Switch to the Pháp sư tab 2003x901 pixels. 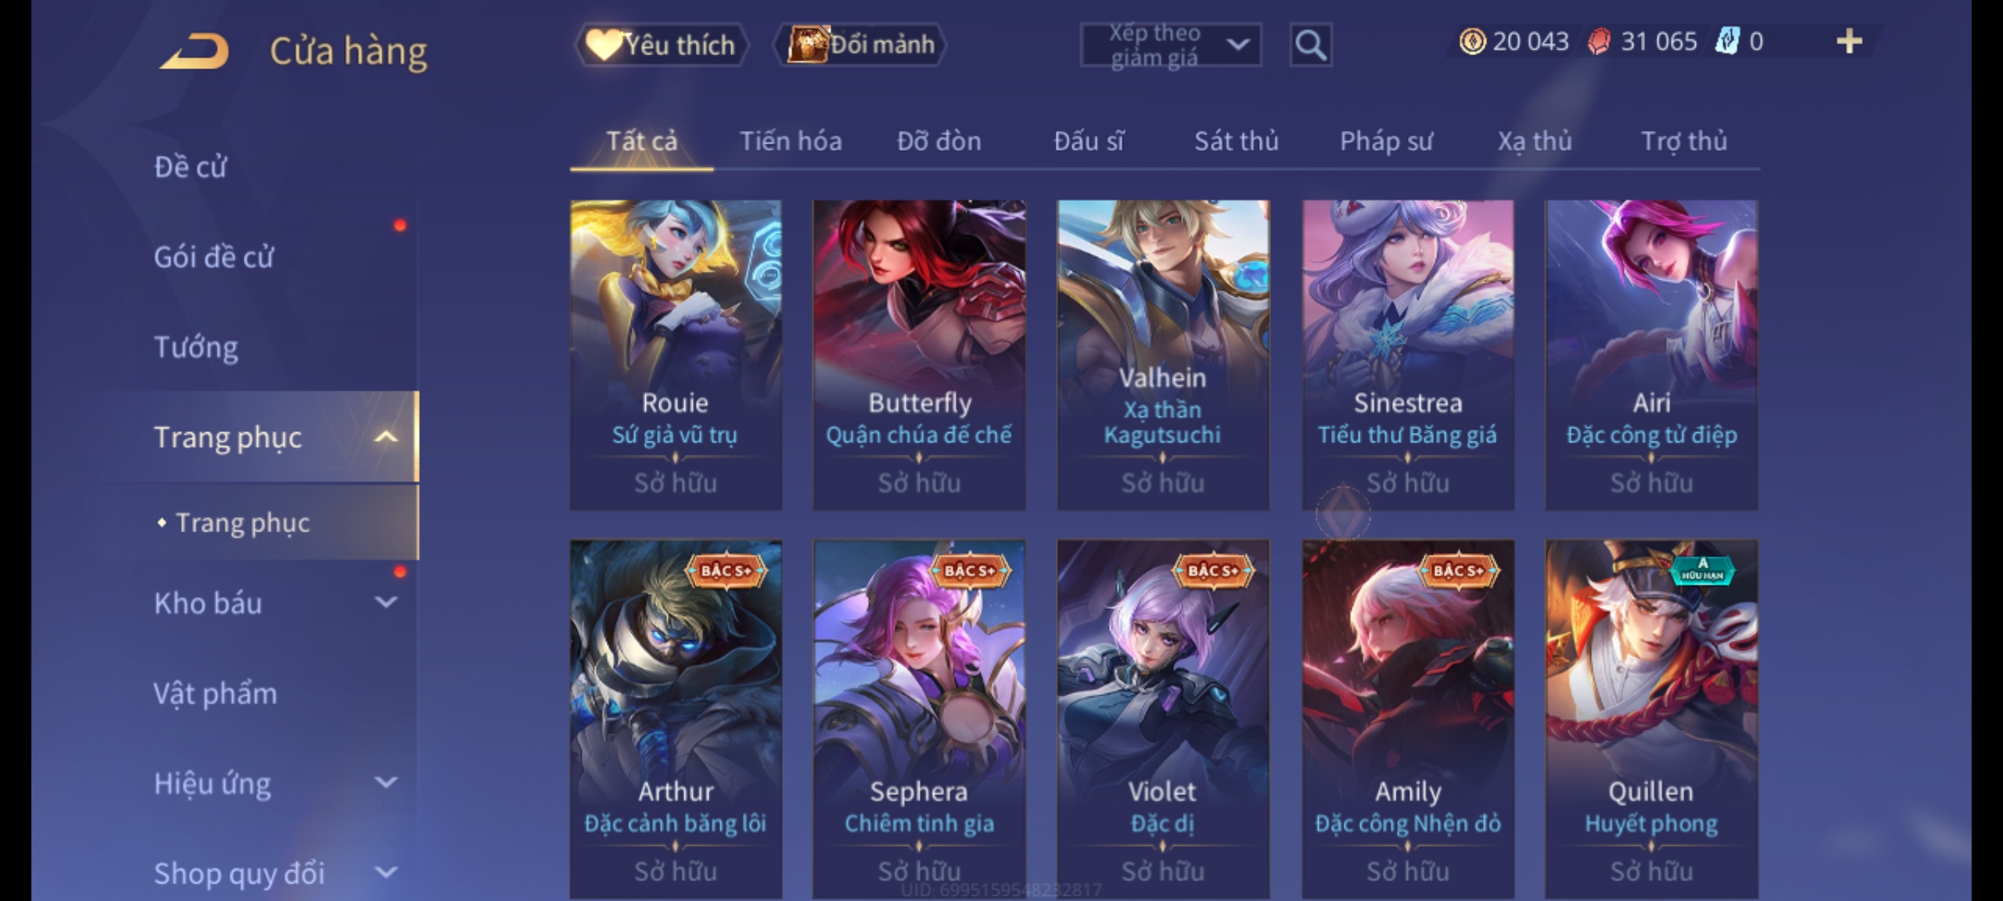1386,141
